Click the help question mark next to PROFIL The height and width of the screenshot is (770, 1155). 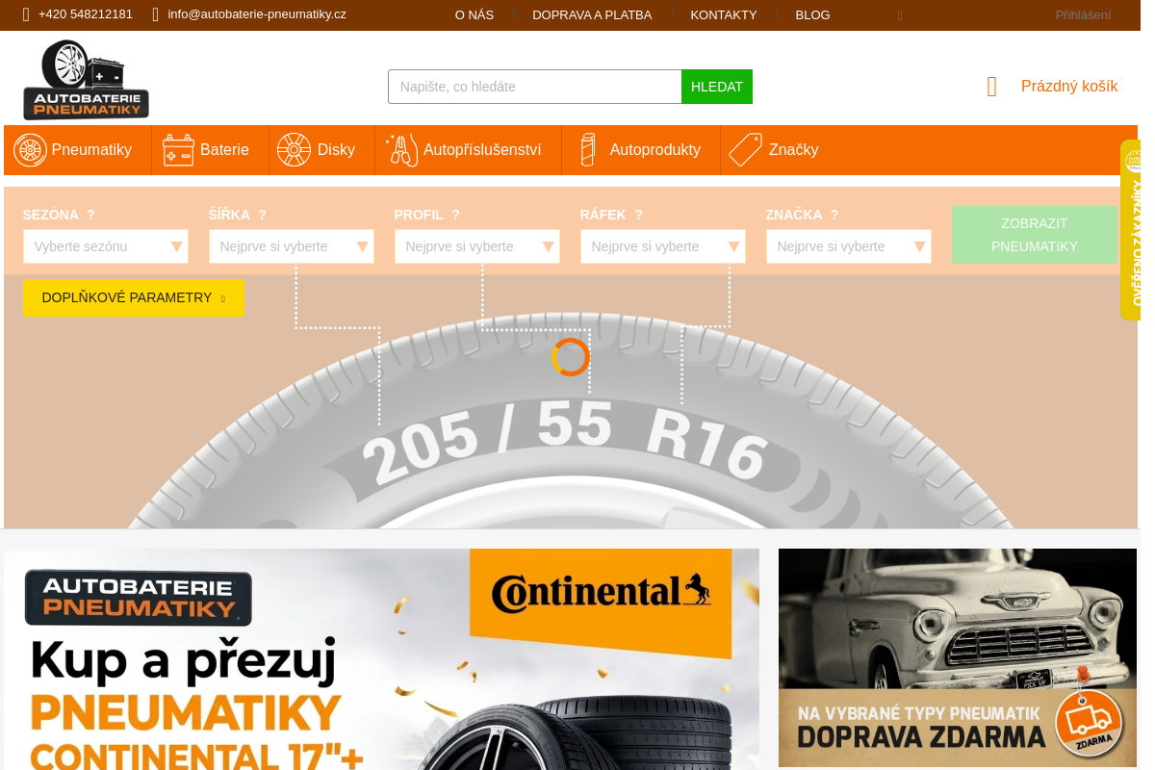tap(455, 215)
